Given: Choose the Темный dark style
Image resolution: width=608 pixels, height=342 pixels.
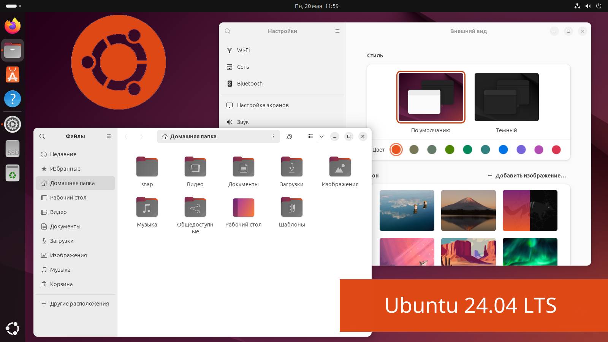Looking at the screenshot, I should 507,97.
